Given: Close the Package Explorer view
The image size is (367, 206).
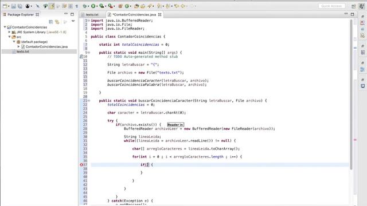Looking at the screenshot, I should [x=37, y=14].
